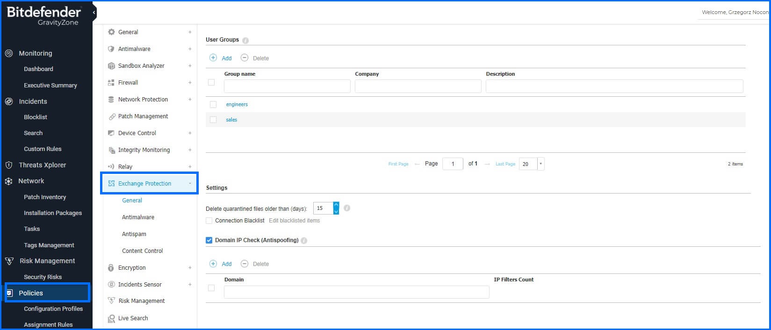Click the Antimalware shield icon

click(111, 49)
